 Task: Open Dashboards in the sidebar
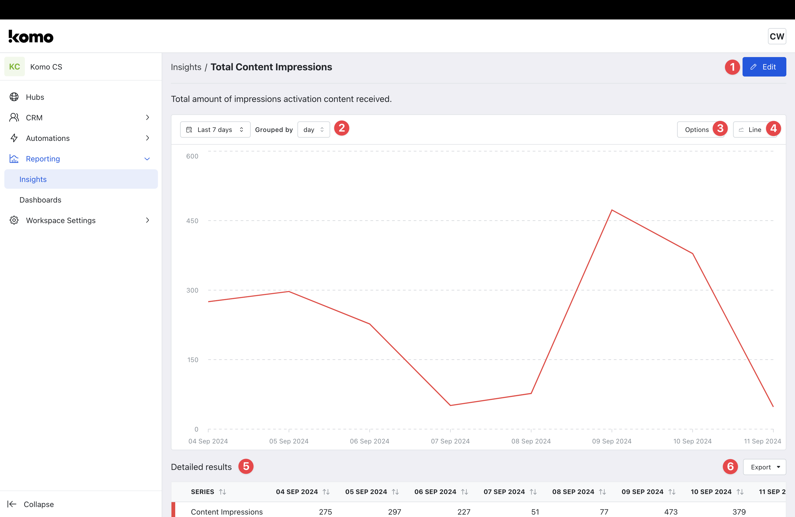[x=40, y=200]
